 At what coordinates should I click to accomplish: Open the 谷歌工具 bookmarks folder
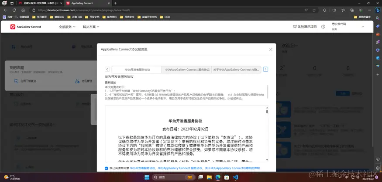tap(74, 17)
